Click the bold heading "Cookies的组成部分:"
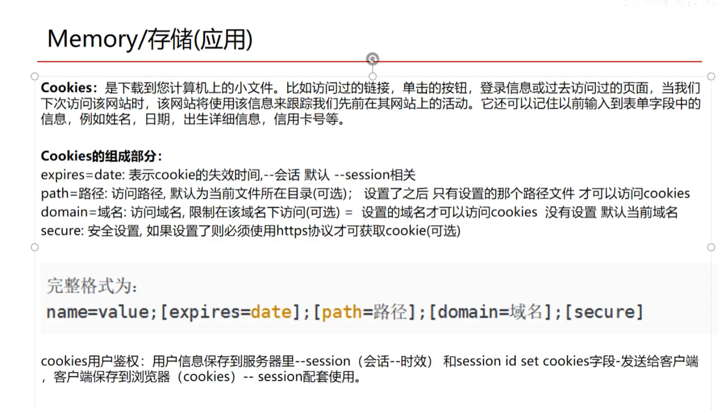This screenshot has width=718, height=410. click(x=101, y=156)
